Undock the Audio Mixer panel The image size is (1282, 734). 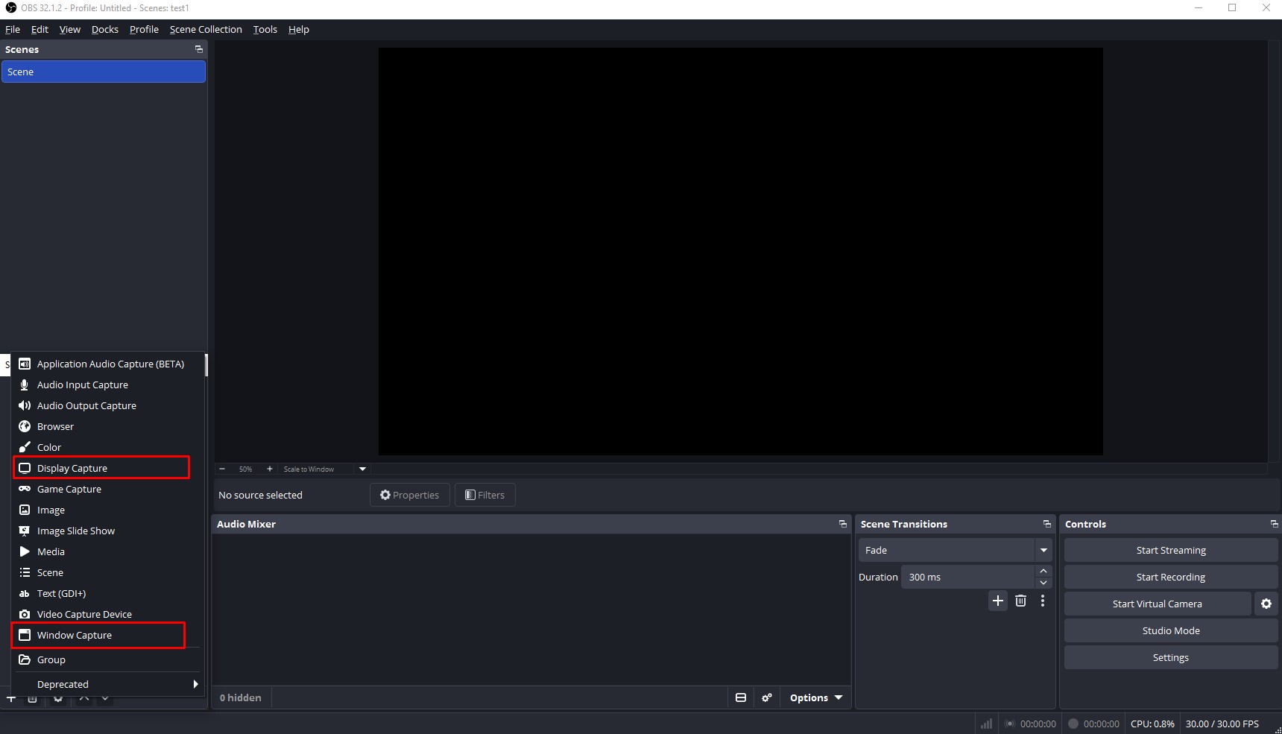843,524
